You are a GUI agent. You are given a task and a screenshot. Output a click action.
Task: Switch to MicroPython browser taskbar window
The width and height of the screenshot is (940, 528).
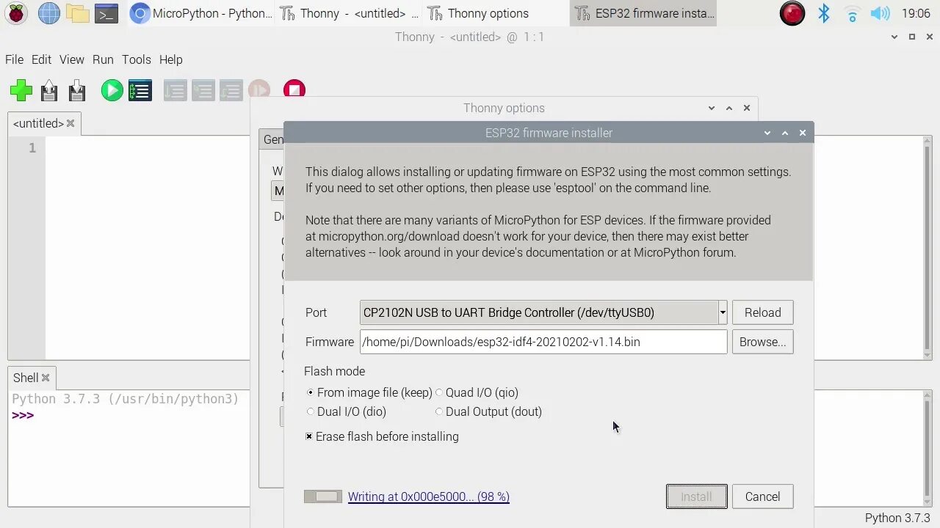[x=201, y=13]
